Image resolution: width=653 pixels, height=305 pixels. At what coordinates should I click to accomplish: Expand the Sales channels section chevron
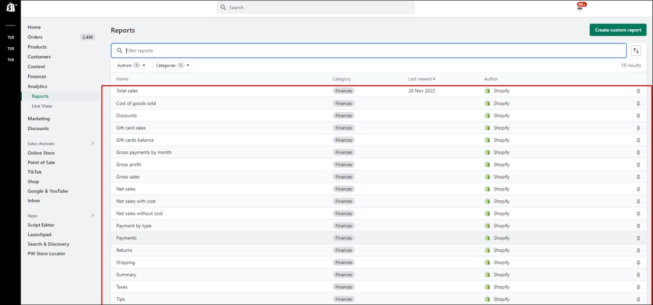[x=93, y=143]
